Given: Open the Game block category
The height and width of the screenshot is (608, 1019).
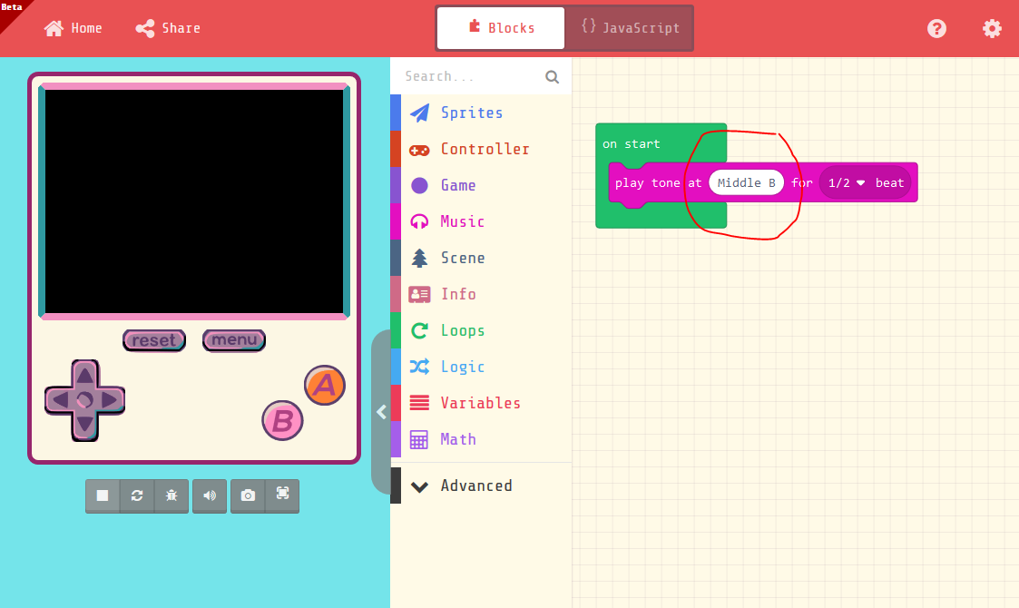Looking at the screenshot, I should tap(481, 185).
